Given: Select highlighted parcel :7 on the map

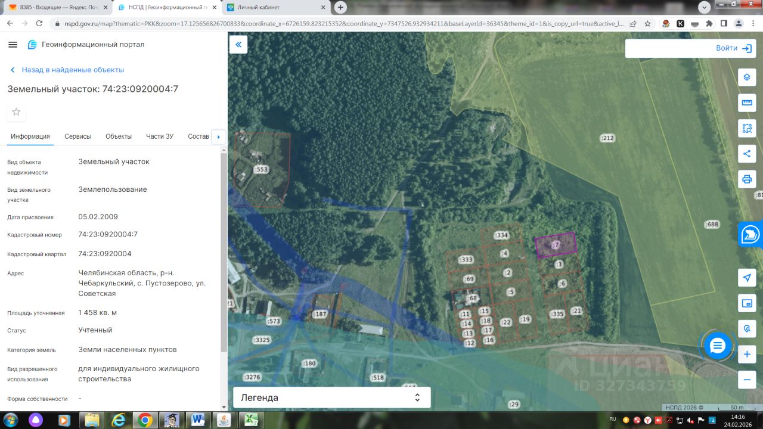Looking at the screenshot, I should pos(556,245).
